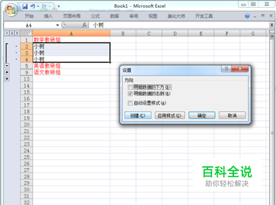The height and width of the screenshot is (205, 276).
Task: Expand group with plus button at row 13
Action: pos(7,79)
